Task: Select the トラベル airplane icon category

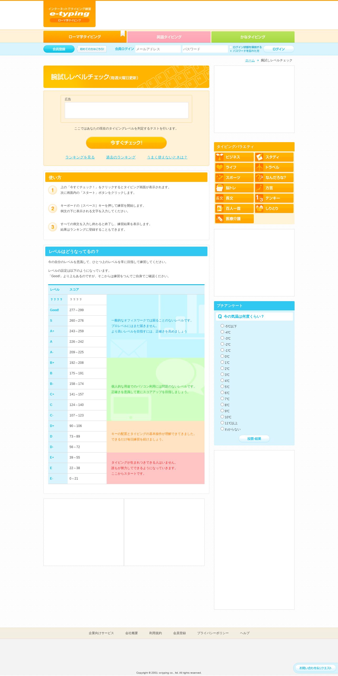Action: click(274, 167)
